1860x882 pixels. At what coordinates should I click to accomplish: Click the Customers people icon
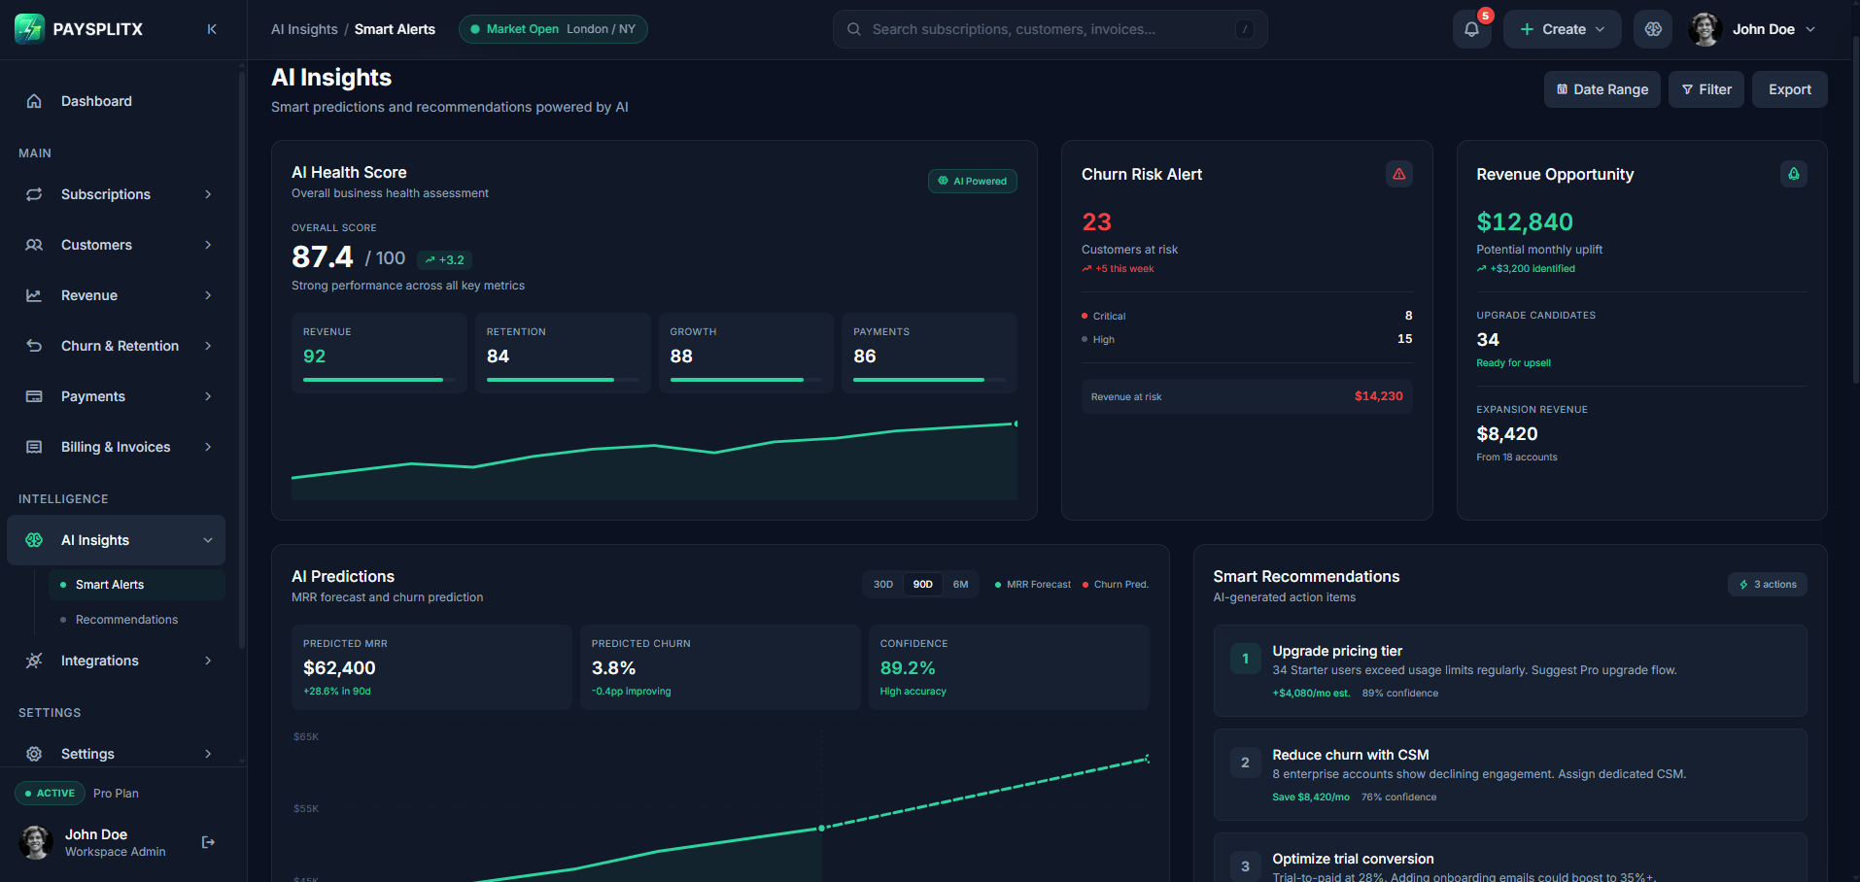pos(34,245)
